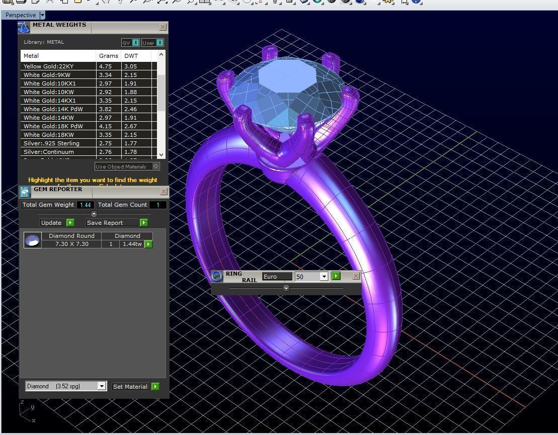Viewport: 558px width, 435px height.
Task: Close the Metal Weights panel
Action: click(163, 27)
